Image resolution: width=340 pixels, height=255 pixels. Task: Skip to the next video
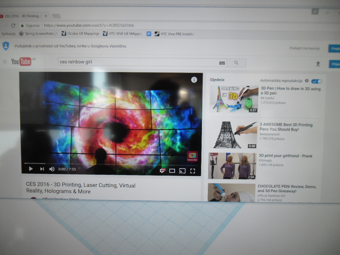[42, 169]
